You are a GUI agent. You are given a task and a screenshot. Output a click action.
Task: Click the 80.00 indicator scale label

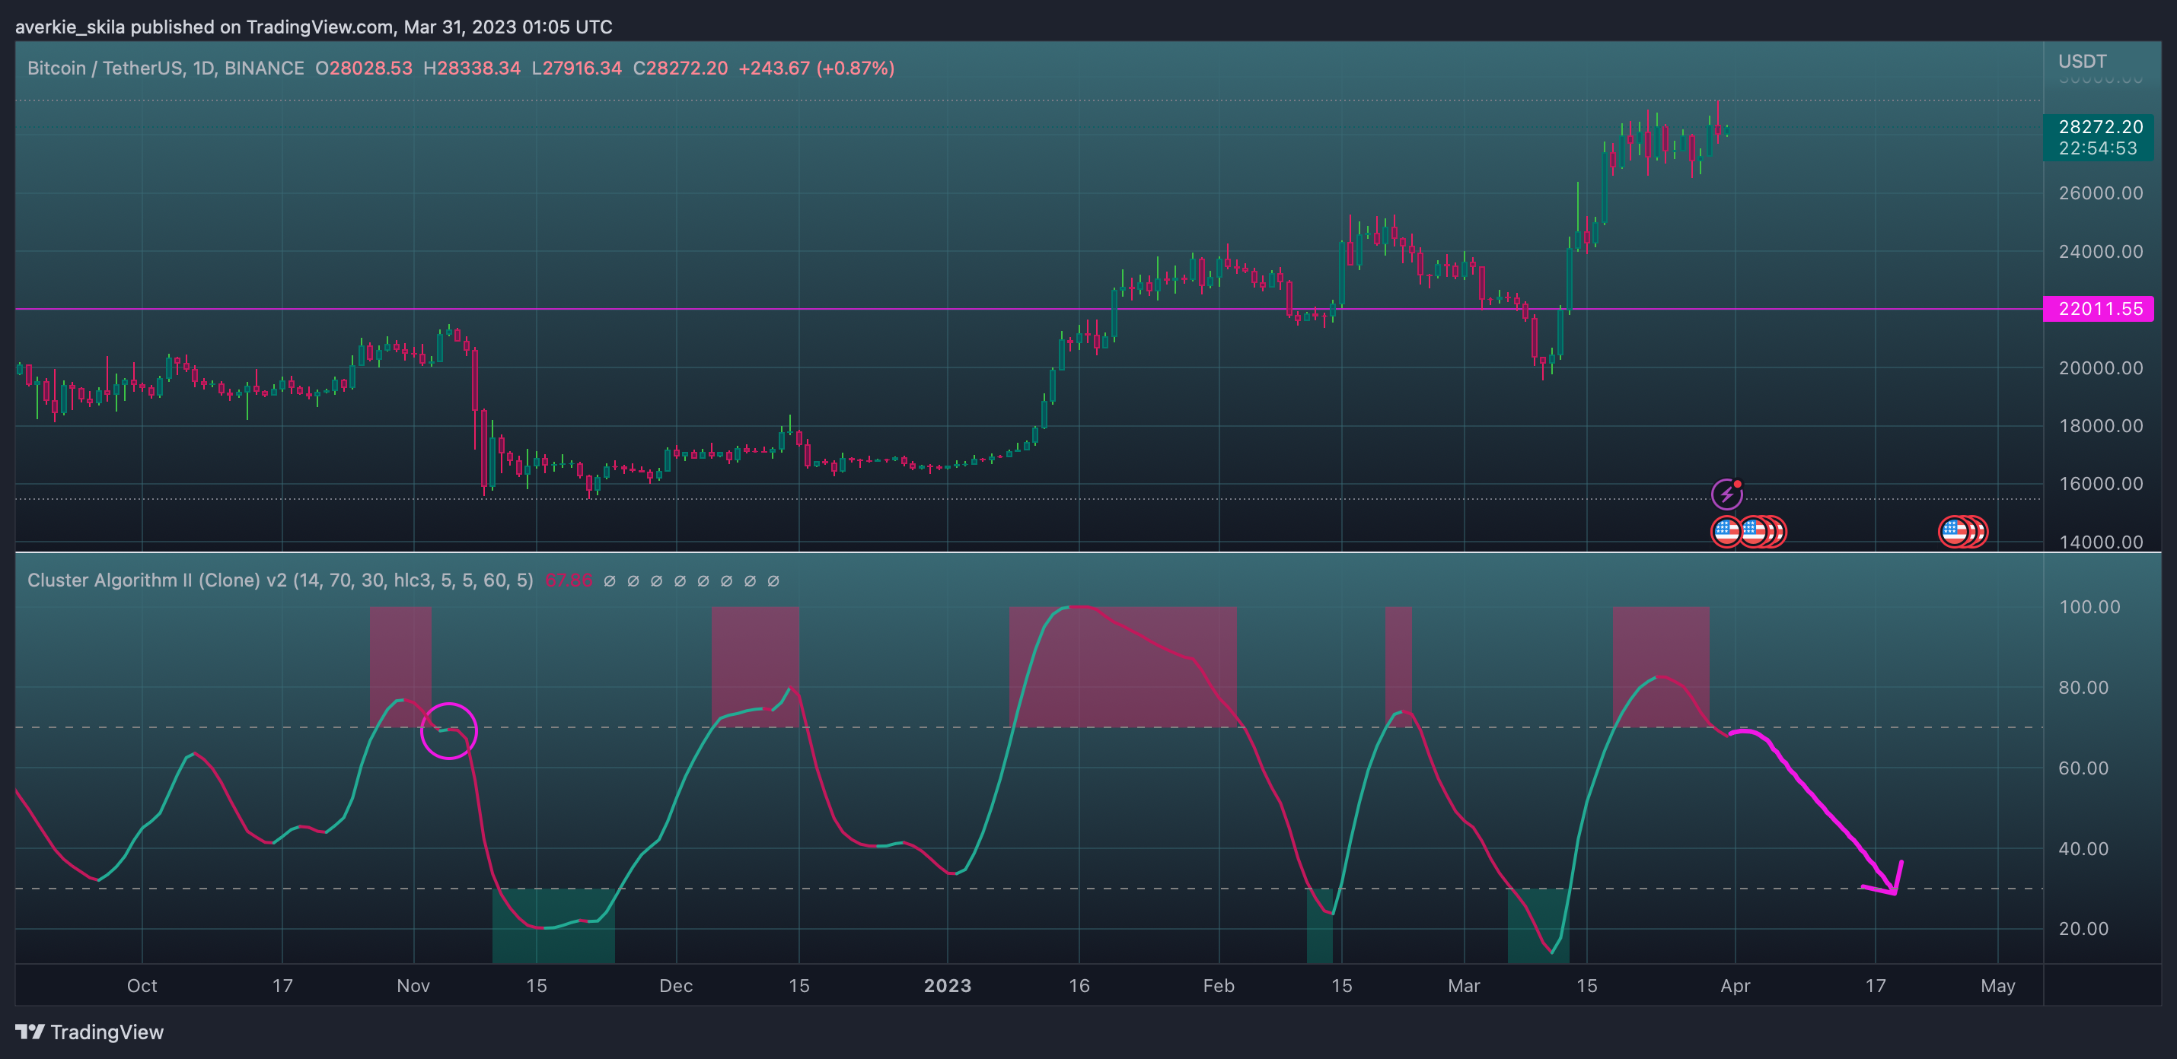pyautogui.click(x=2083, y=688)
